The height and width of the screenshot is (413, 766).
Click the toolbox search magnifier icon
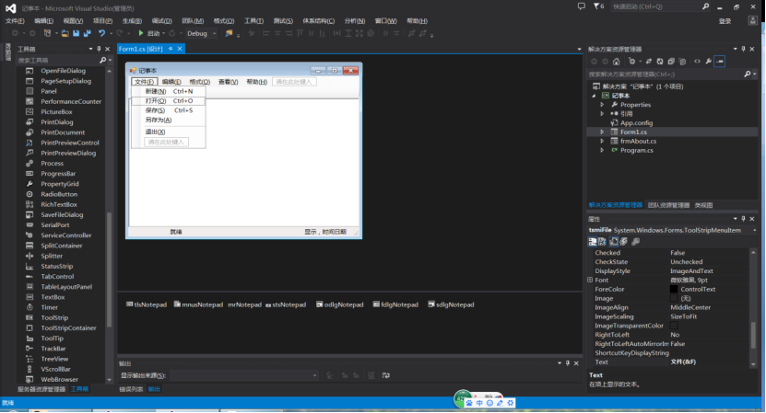tap(102, 60)
